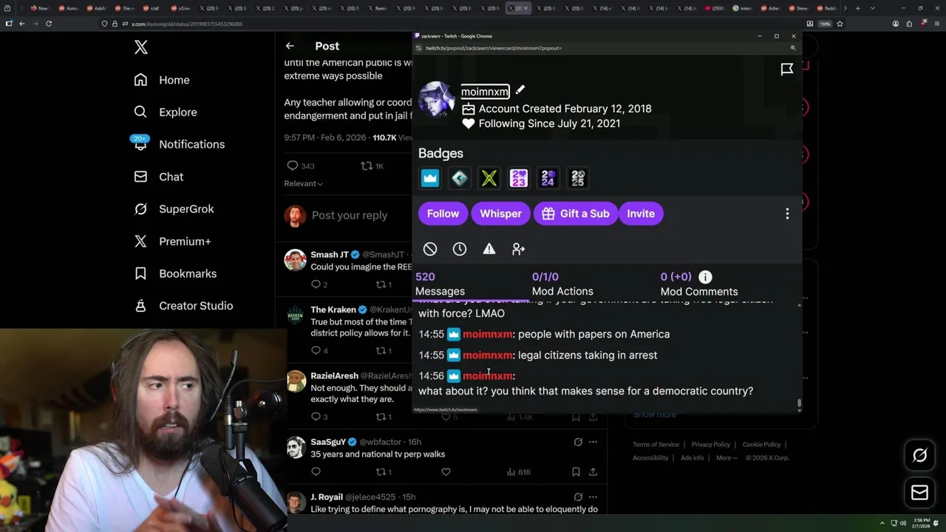Viewport: 946px width, 532px height.
Task: Click the warn user triangle icon
Action: coord(489,249)
